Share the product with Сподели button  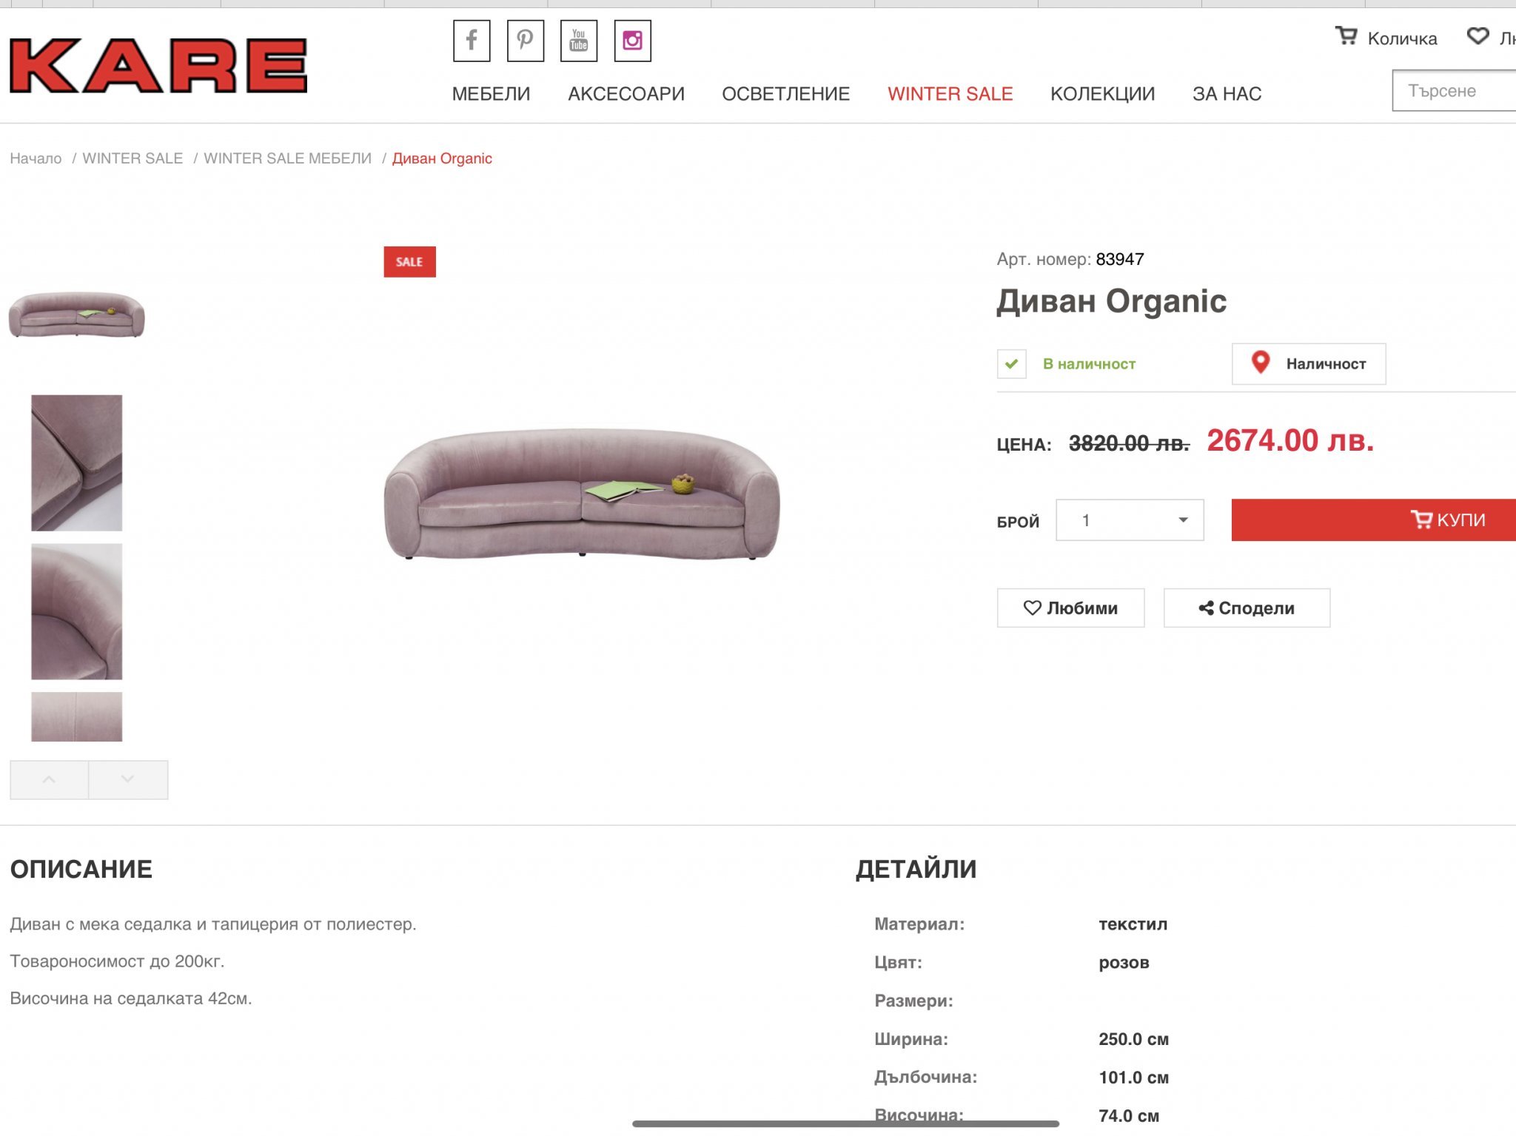point(1247,608)
